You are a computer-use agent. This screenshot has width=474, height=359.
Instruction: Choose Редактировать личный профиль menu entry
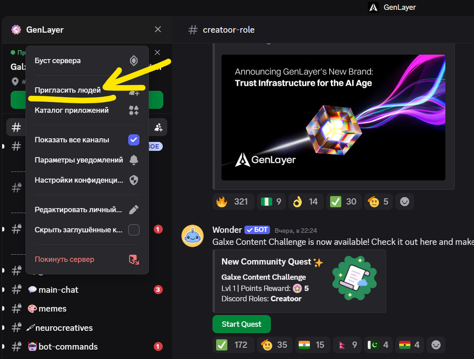(87, 210)
